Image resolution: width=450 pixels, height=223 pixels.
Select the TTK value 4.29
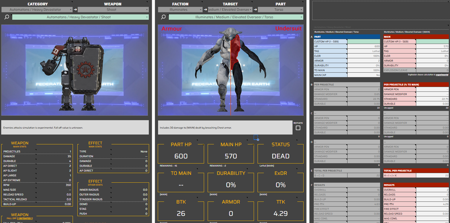coord(281,213)
